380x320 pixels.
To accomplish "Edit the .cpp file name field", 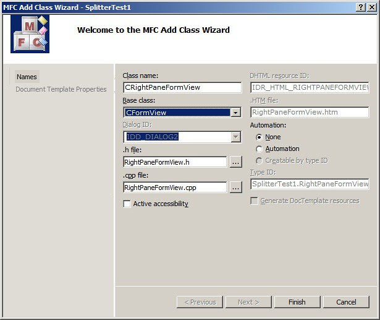I will click(x=175, y=187).
